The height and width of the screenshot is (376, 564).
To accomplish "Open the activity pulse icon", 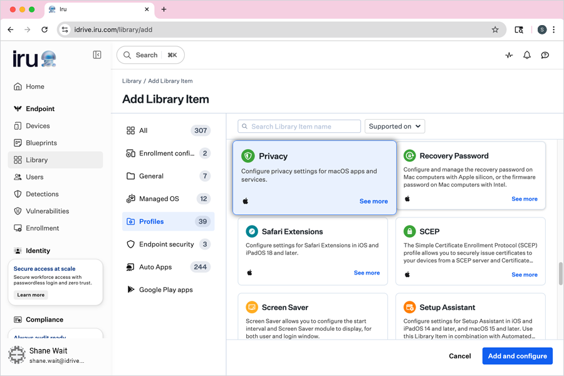I will tap(509, 55).
